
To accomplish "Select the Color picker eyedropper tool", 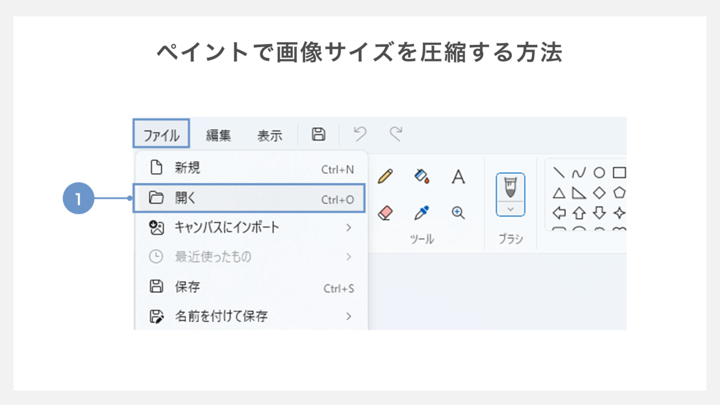I will tap(422, 213).
